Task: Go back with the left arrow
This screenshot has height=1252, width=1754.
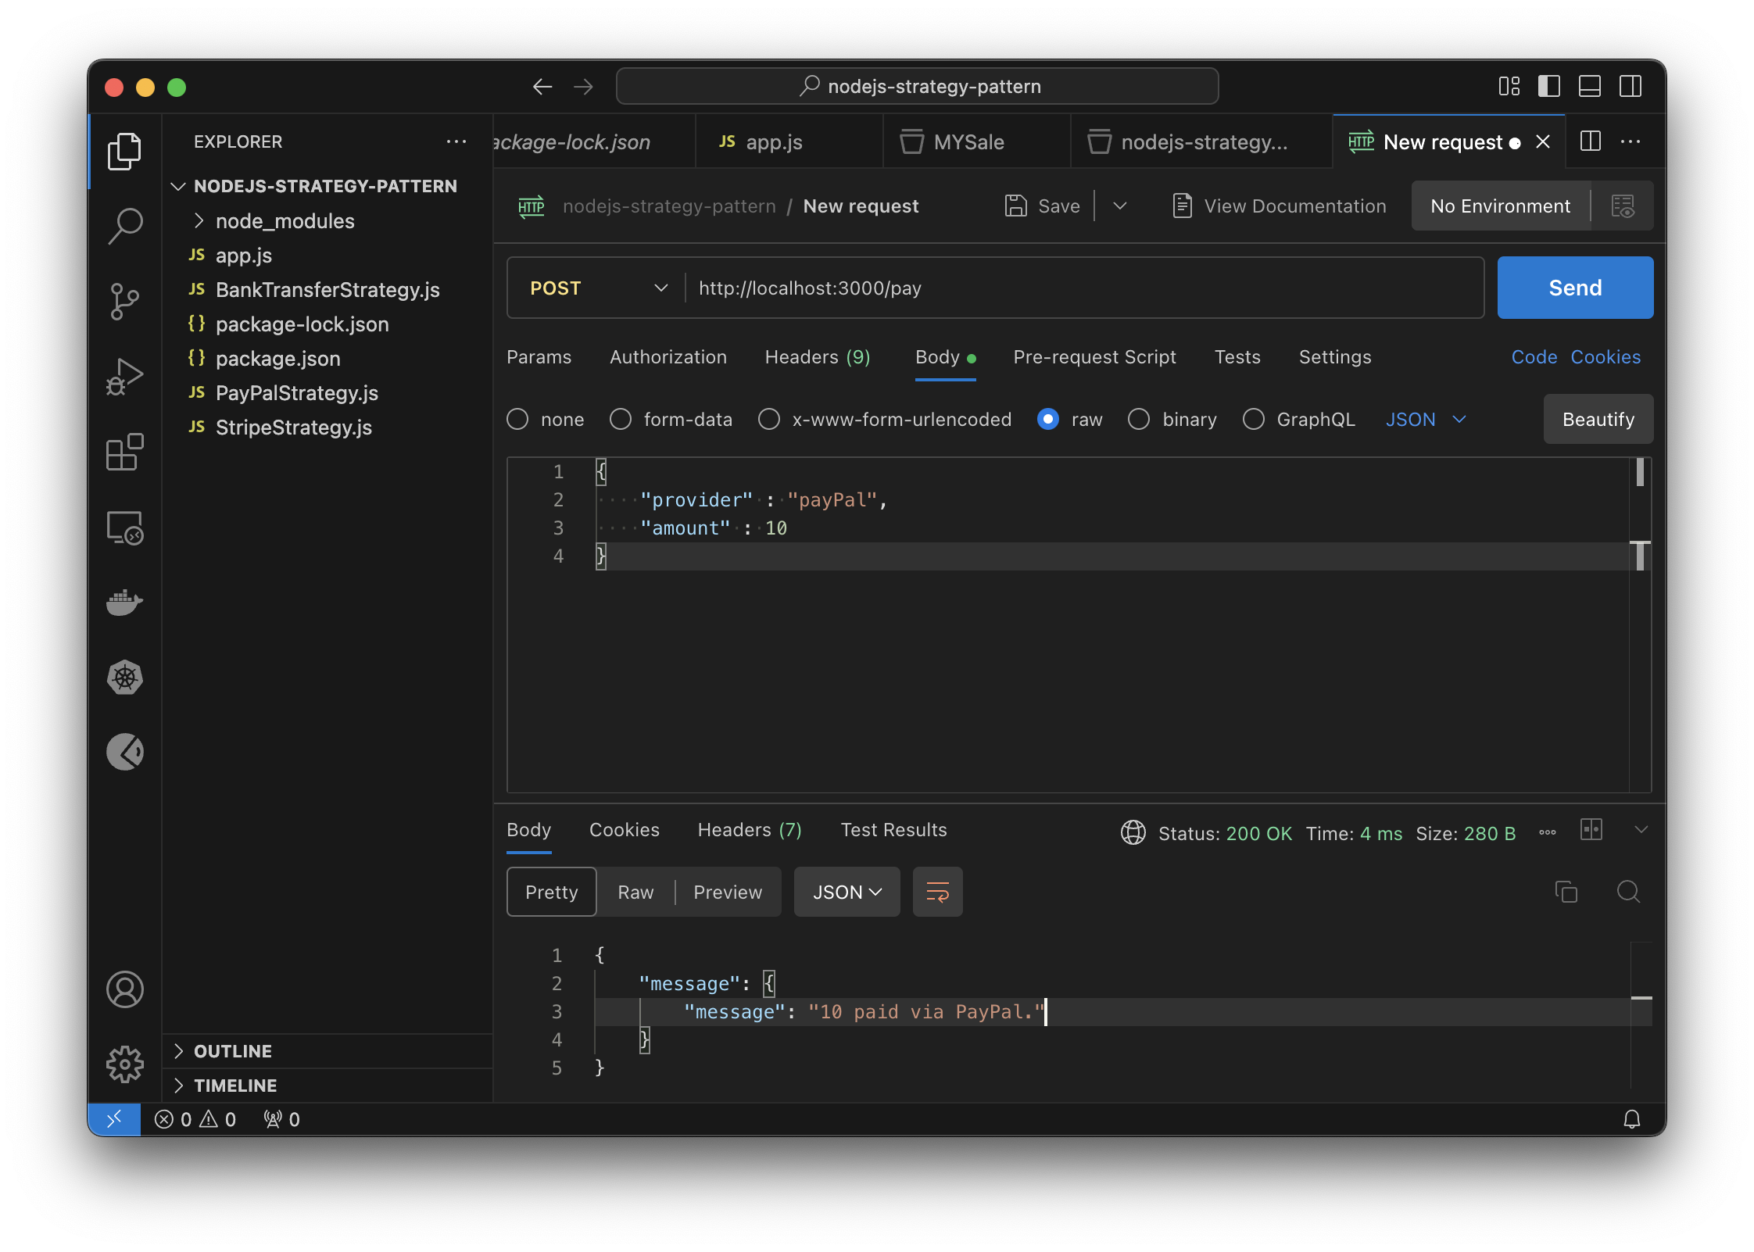Action: tap(542, 87)
